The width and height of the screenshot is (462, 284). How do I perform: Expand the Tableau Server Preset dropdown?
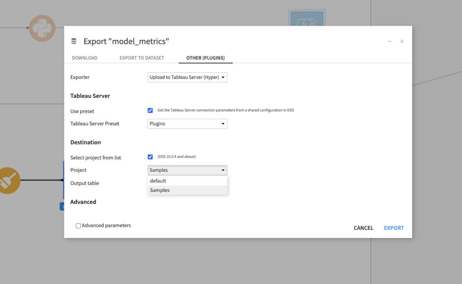(187, 123)
